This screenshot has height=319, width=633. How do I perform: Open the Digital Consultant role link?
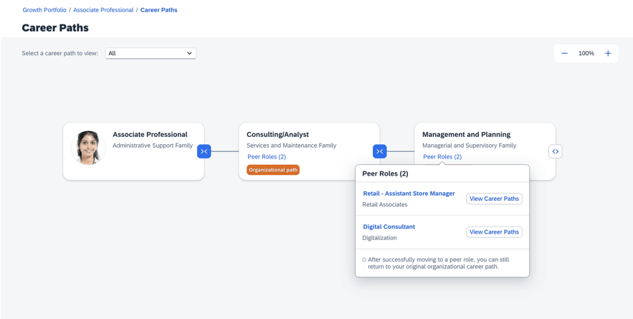click(x=389, y=227)
